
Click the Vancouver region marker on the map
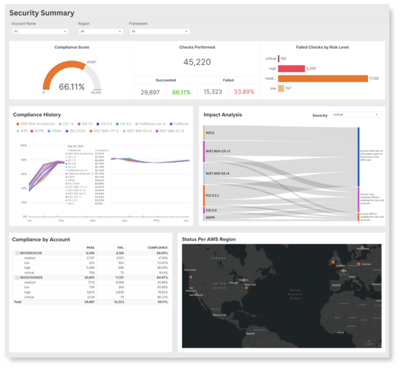191,277
